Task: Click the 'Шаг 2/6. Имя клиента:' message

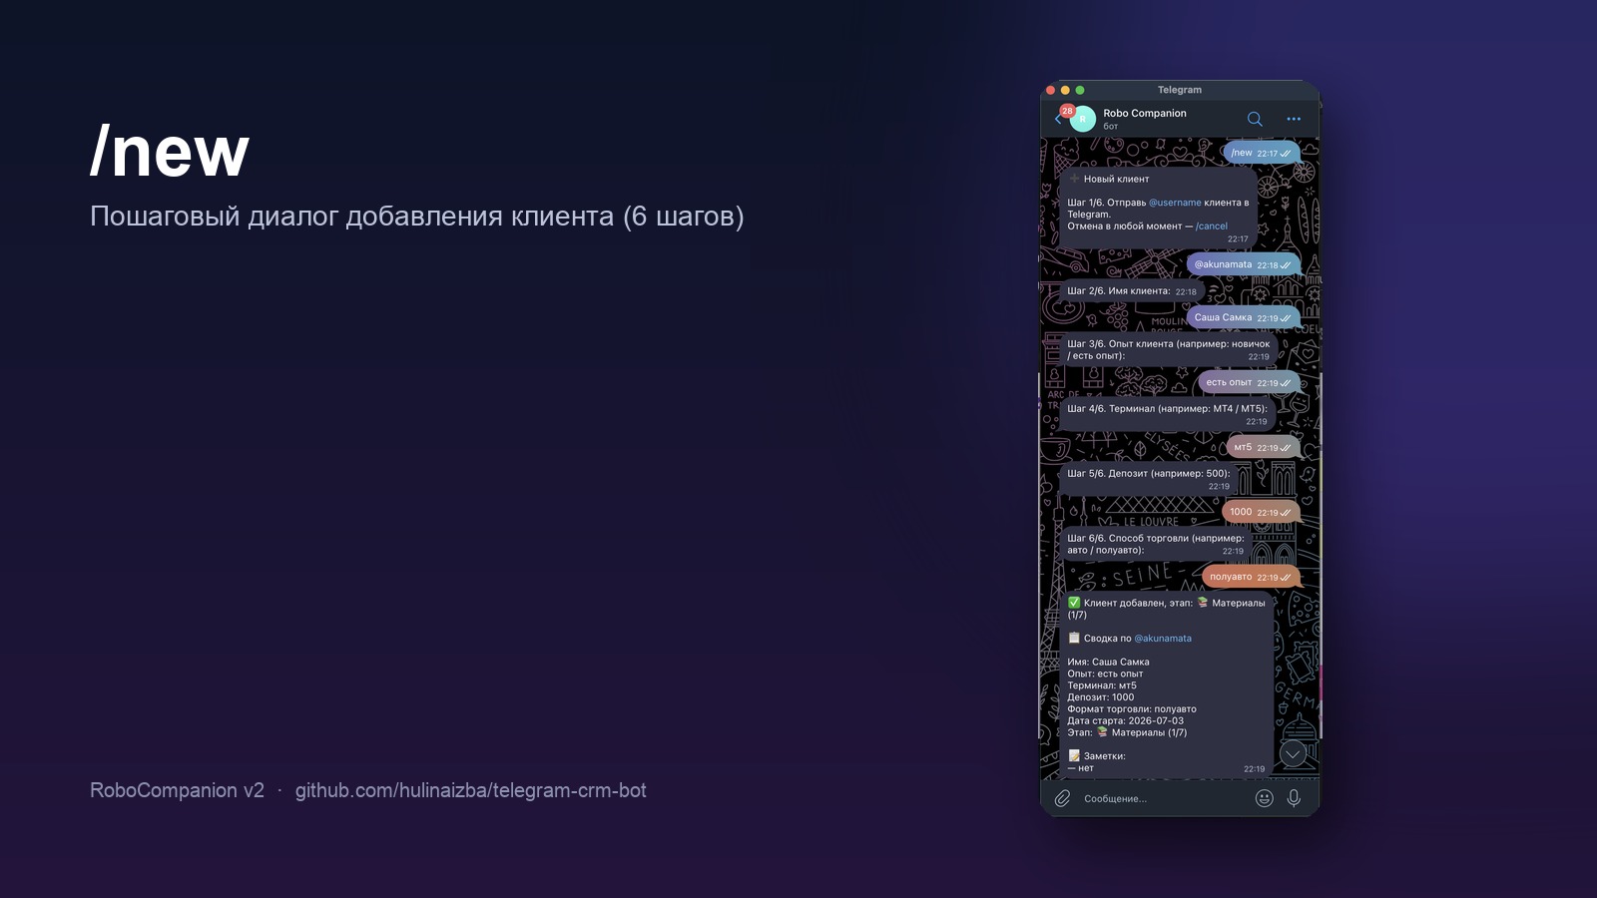Action: 1132,291
